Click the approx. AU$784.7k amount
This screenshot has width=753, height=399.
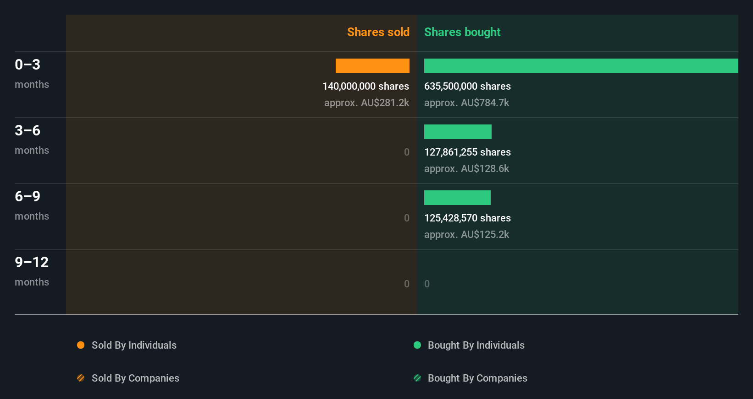(x=466, y=102)
